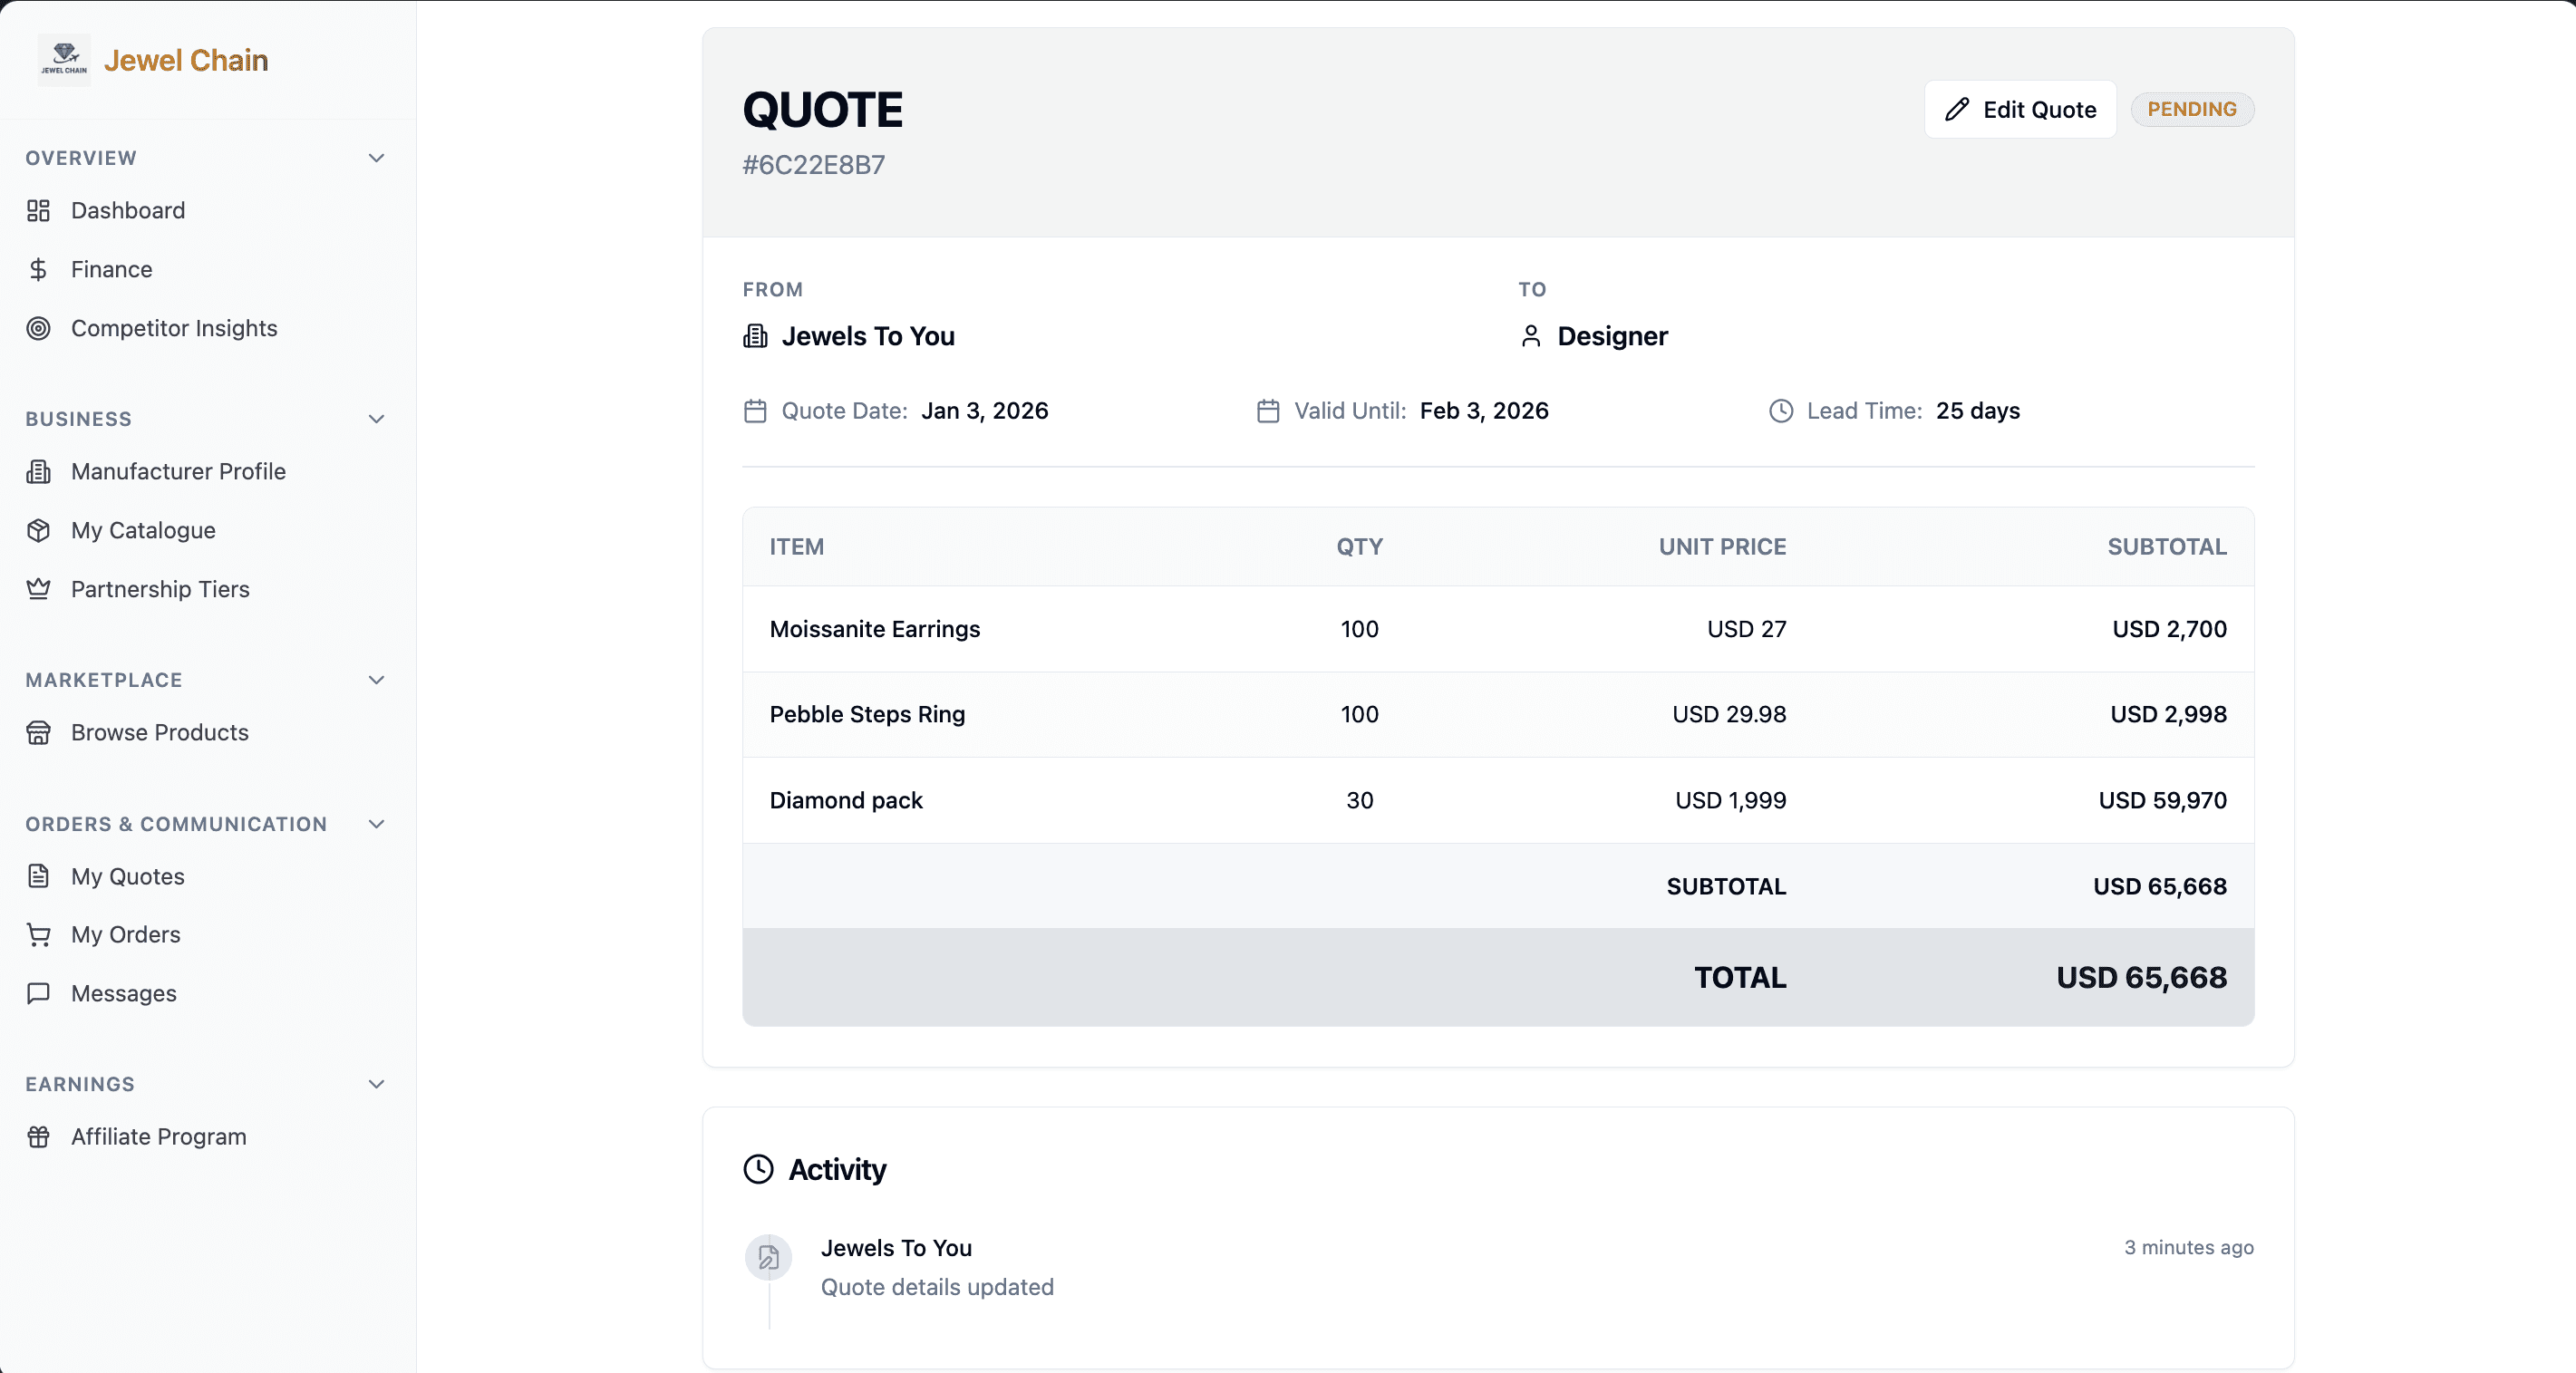Viewport: 2576px width, 1373px height.
Task: Click the Partnership Tiers crown icon
Action: [x=38, y=589]
